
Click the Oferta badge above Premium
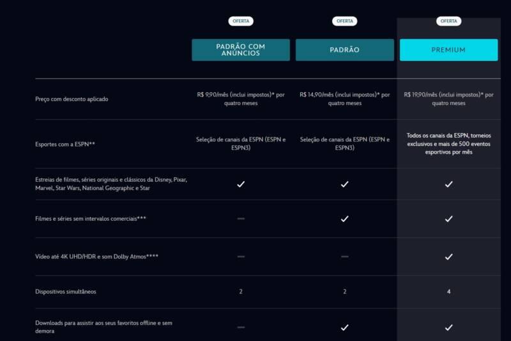coord(448,21)
